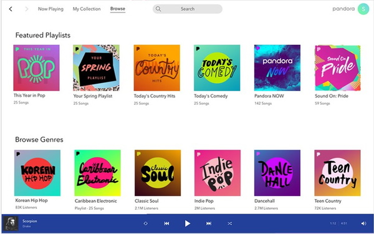Open the Korean Hip Hop genre tile
374x234 pixels.
click(37, 173)
